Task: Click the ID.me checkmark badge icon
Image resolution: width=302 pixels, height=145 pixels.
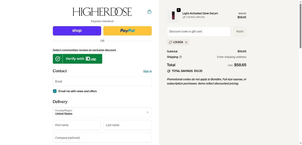Action: [x=58, y=59]
